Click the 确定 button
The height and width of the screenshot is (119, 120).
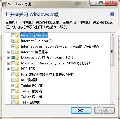(x=81, y=111)
